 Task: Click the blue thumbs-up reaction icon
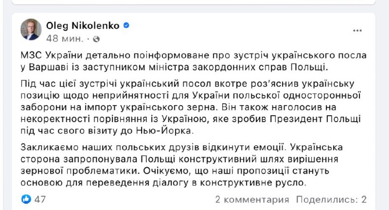point(26,199)
